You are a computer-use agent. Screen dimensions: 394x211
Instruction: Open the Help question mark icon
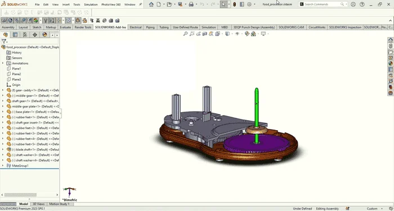pos(362,4)
